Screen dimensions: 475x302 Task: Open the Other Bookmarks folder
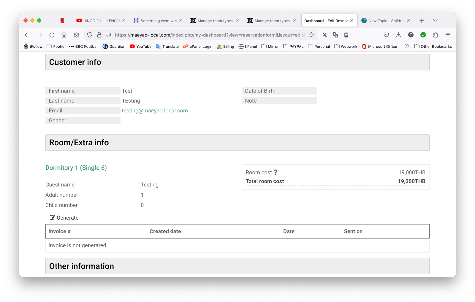click(433, 47)
